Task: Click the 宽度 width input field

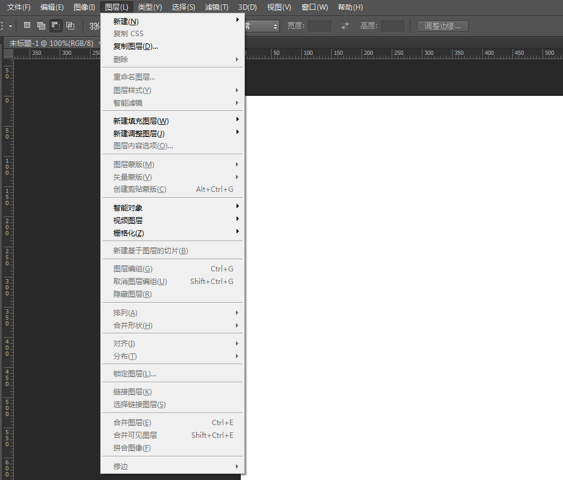Action: pos(319,26)
